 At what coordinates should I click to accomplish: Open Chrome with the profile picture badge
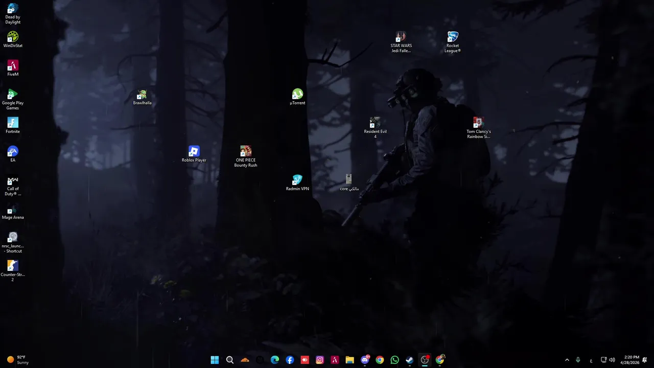point(440,360)
